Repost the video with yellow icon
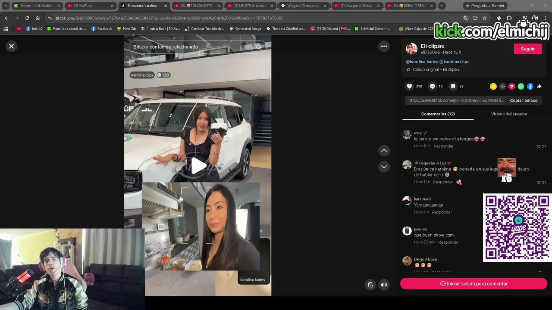The height and width of the screenshot is (310, 552). (493, 87)
